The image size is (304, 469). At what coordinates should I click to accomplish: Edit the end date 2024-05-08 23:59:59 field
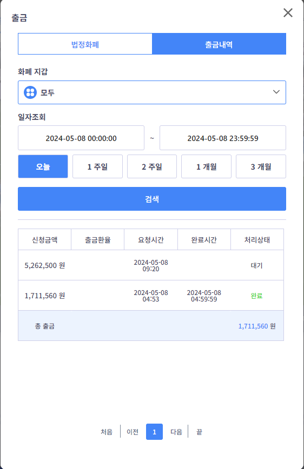click(x=223, y=138)
